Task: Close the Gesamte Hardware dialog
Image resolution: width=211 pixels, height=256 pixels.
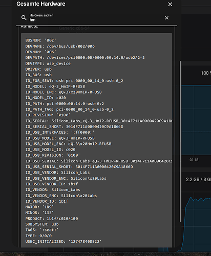Action: pos(170,4)
